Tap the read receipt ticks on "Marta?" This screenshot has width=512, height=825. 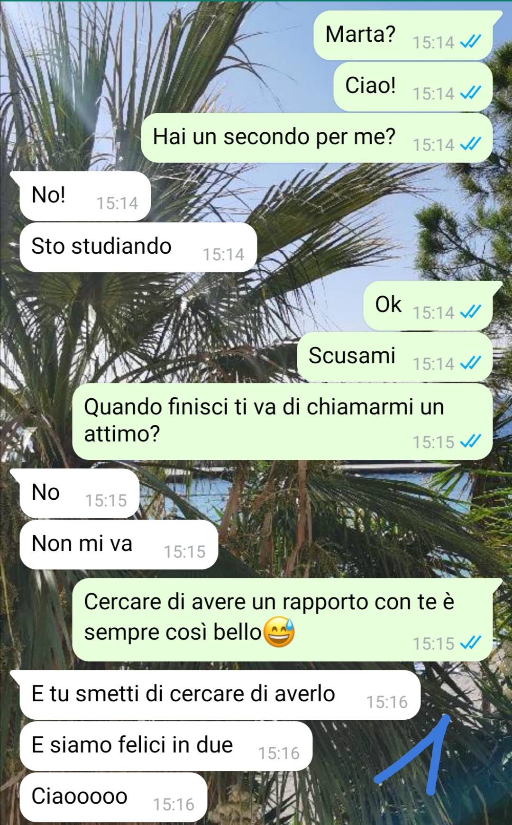click(x=471, y=42)
